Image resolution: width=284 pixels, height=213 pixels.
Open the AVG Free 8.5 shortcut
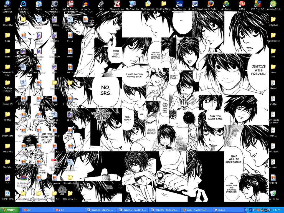[x=258, y=6]
